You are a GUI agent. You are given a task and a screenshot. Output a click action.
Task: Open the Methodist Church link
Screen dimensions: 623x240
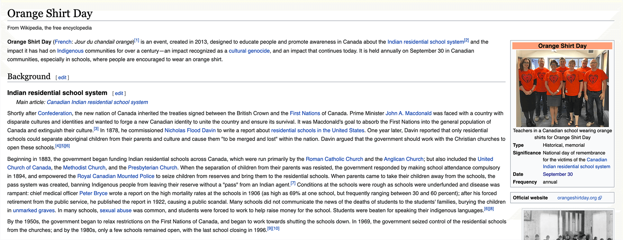[84, 168]
